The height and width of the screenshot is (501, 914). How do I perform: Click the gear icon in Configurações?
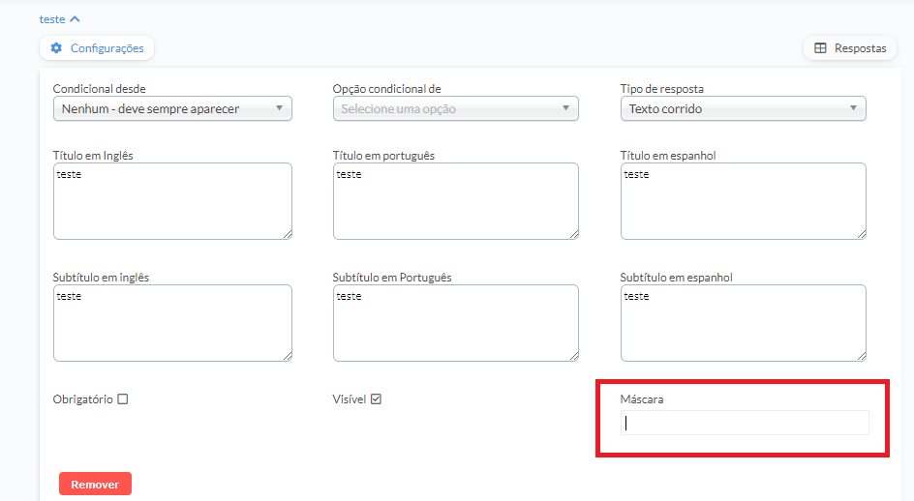[56, 47]
